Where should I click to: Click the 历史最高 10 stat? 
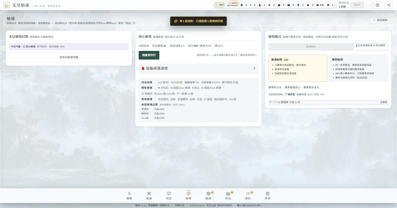click(x=159, y=46)
